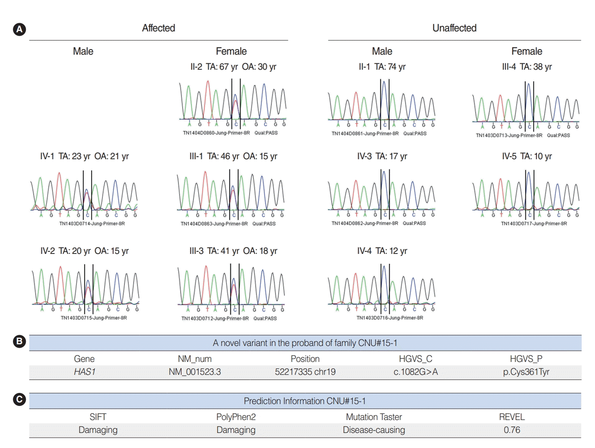595x448 pixels.
Task: Click the panel A circle label
Action: click(x=19, y=29)
